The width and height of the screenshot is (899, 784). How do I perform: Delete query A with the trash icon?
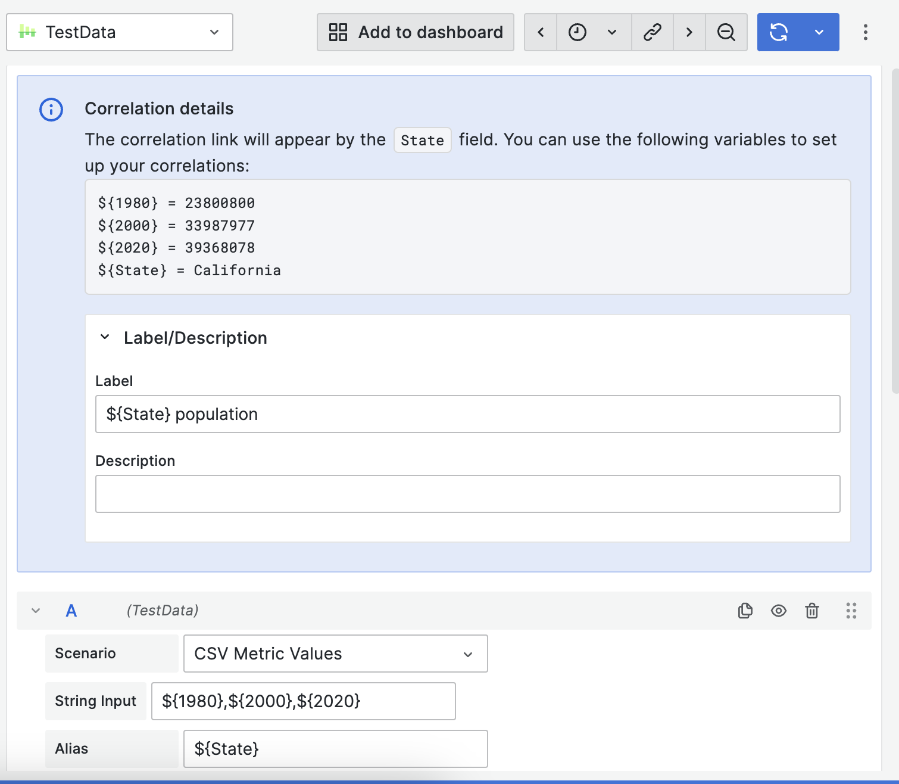click(x=812, y=611)
